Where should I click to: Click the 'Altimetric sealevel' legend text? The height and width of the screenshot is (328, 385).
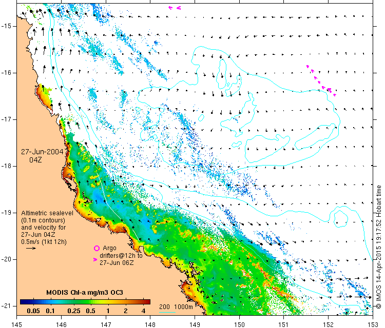(x=47, y=213)
